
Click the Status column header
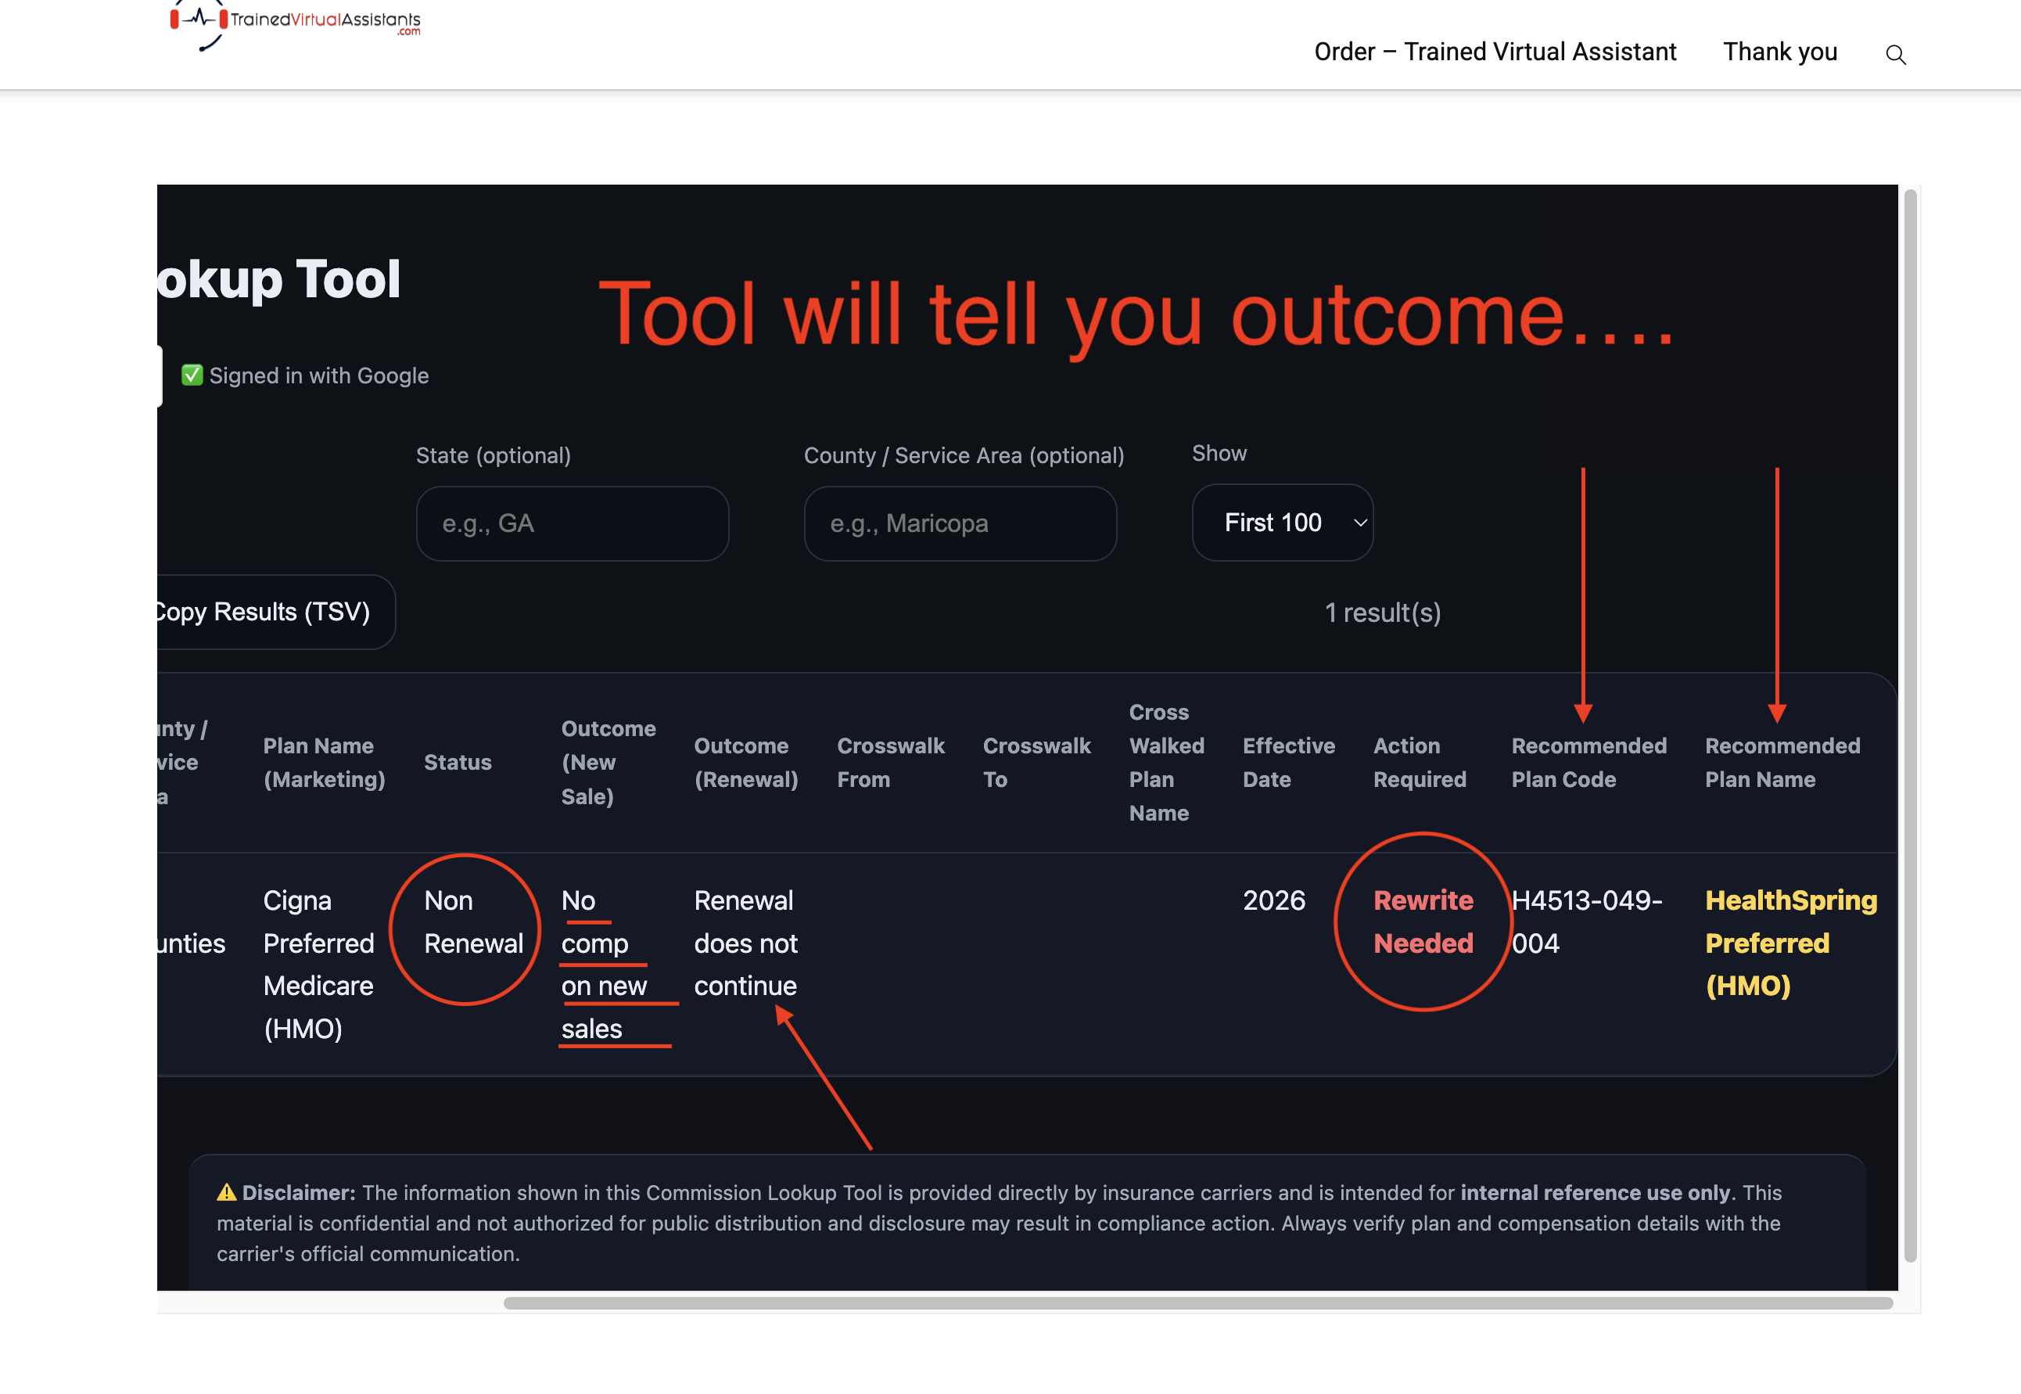[458, 763]
